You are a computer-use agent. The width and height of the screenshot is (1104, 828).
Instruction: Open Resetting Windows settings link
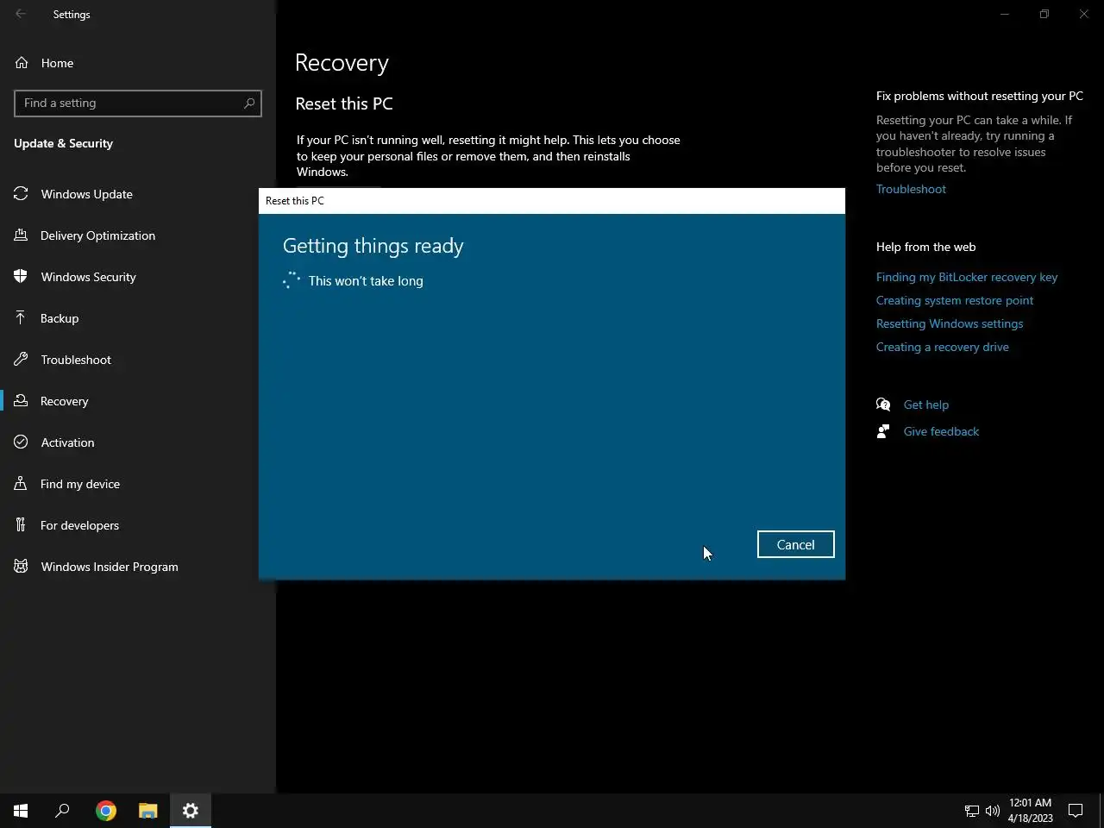[x=950, y=323]
